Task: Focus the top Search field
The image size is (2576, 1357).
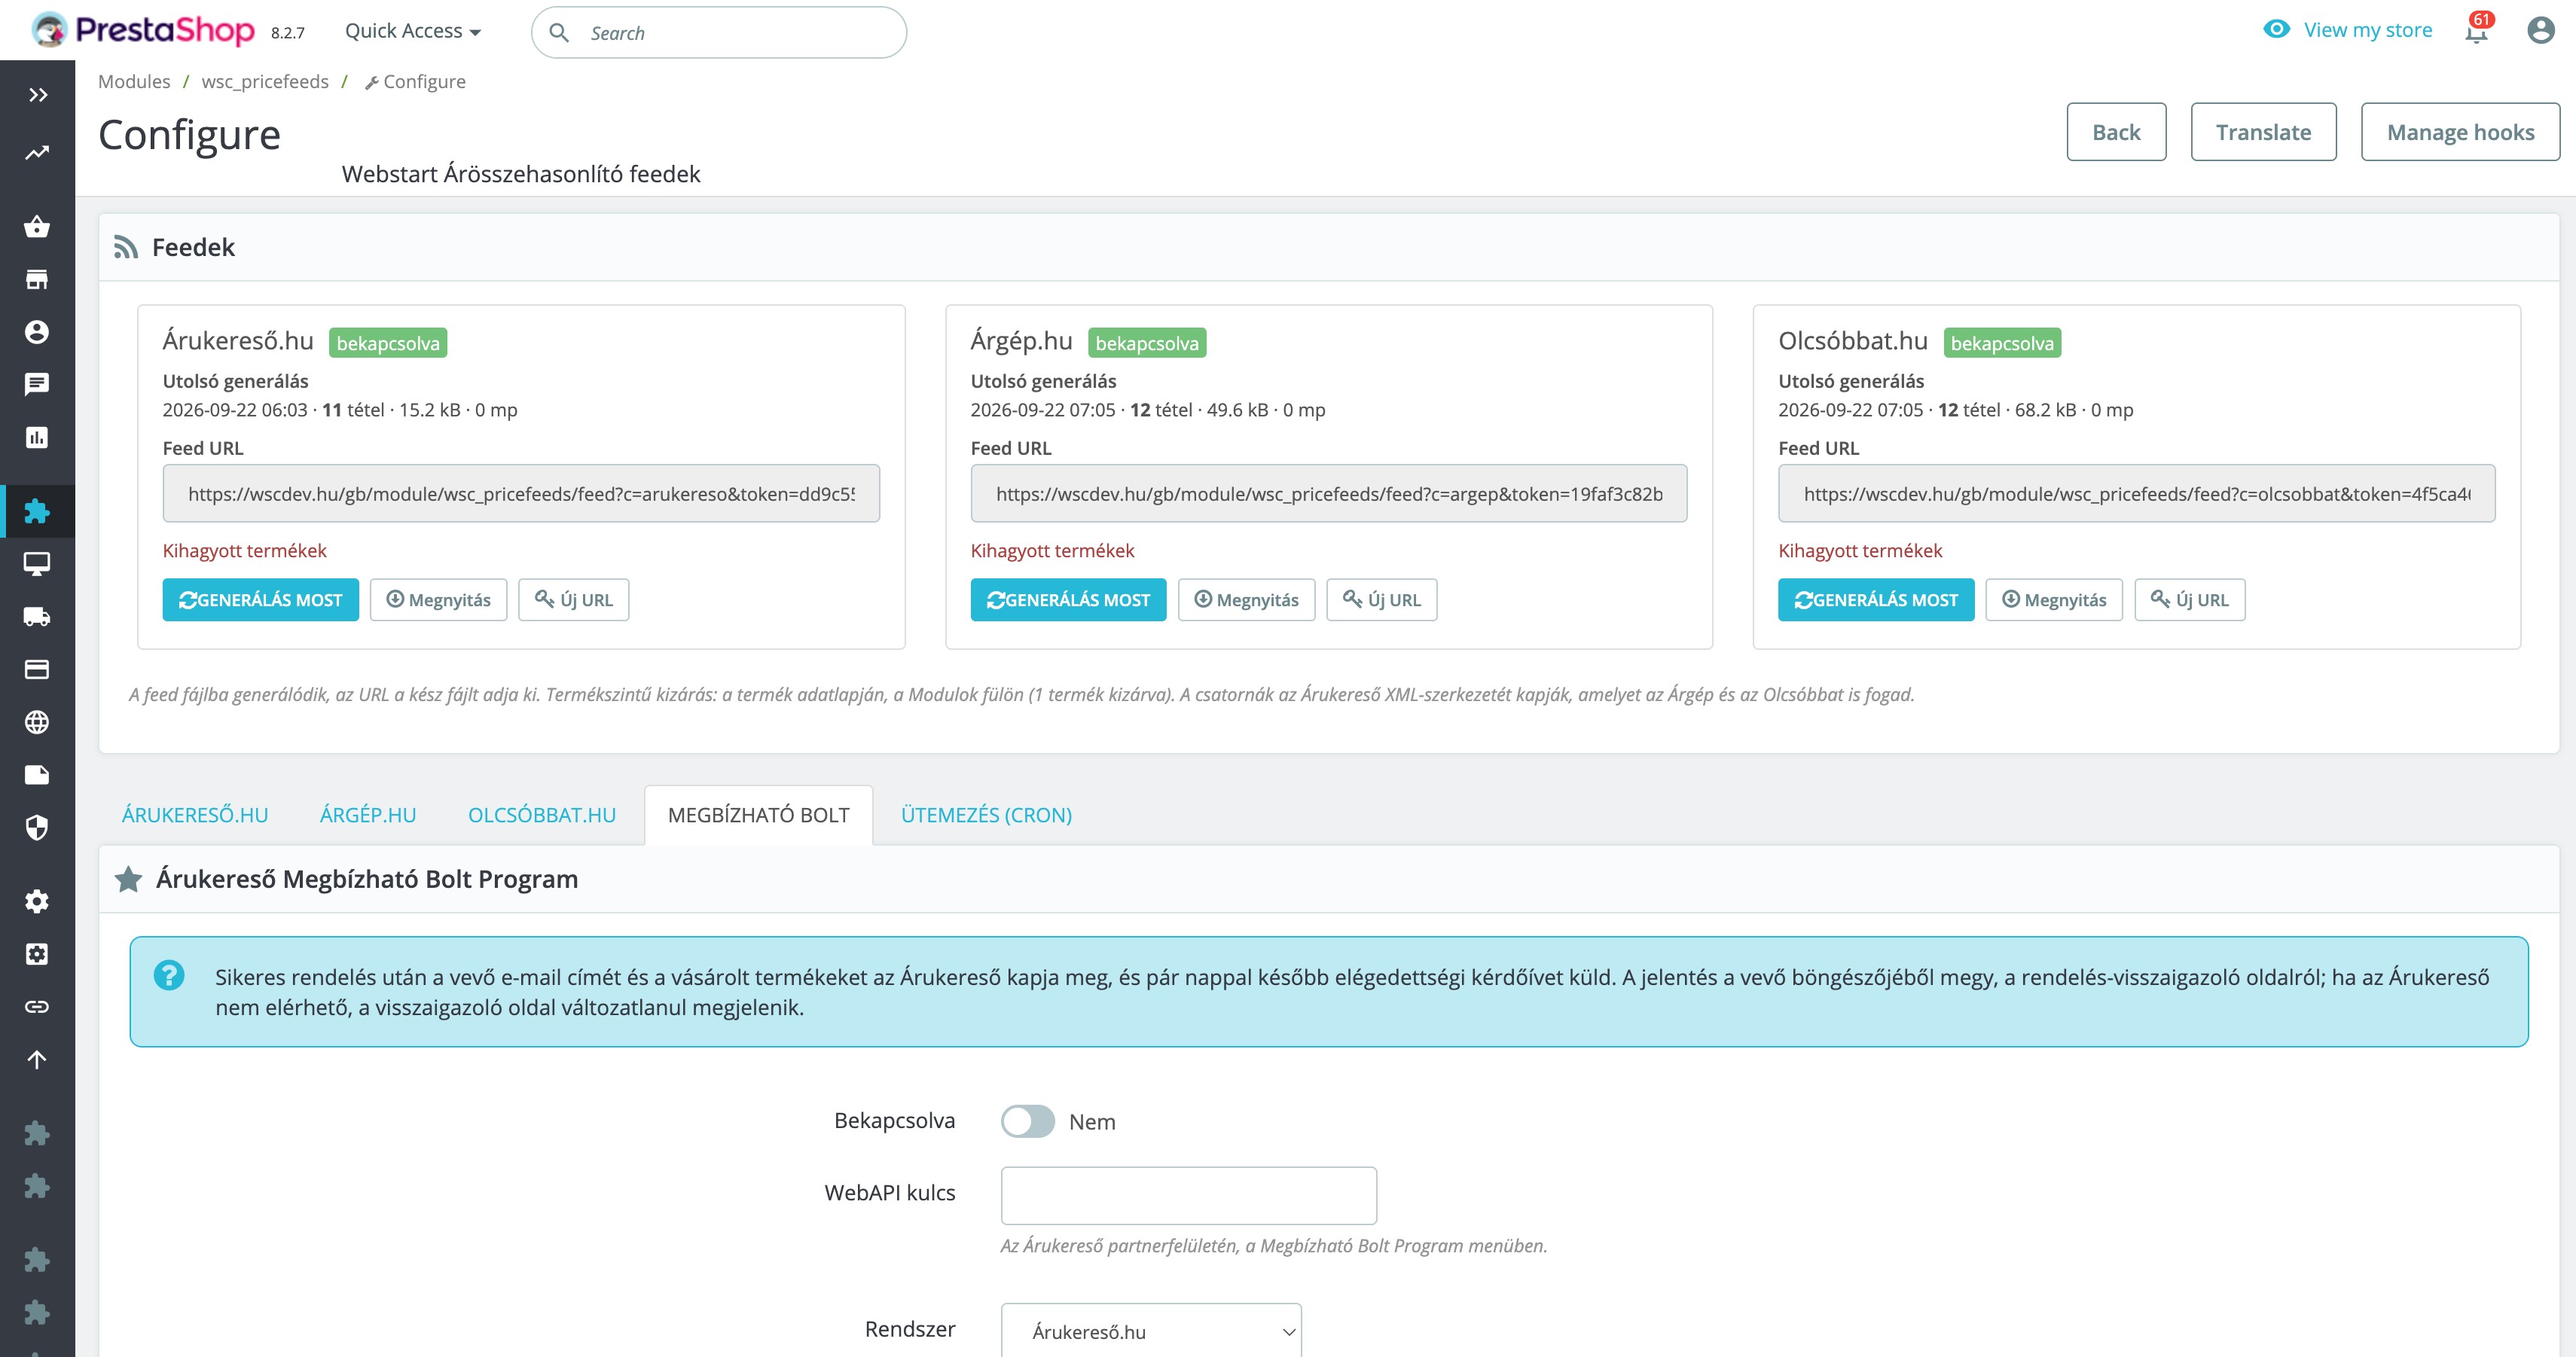Action: click(x=719, y=33)
